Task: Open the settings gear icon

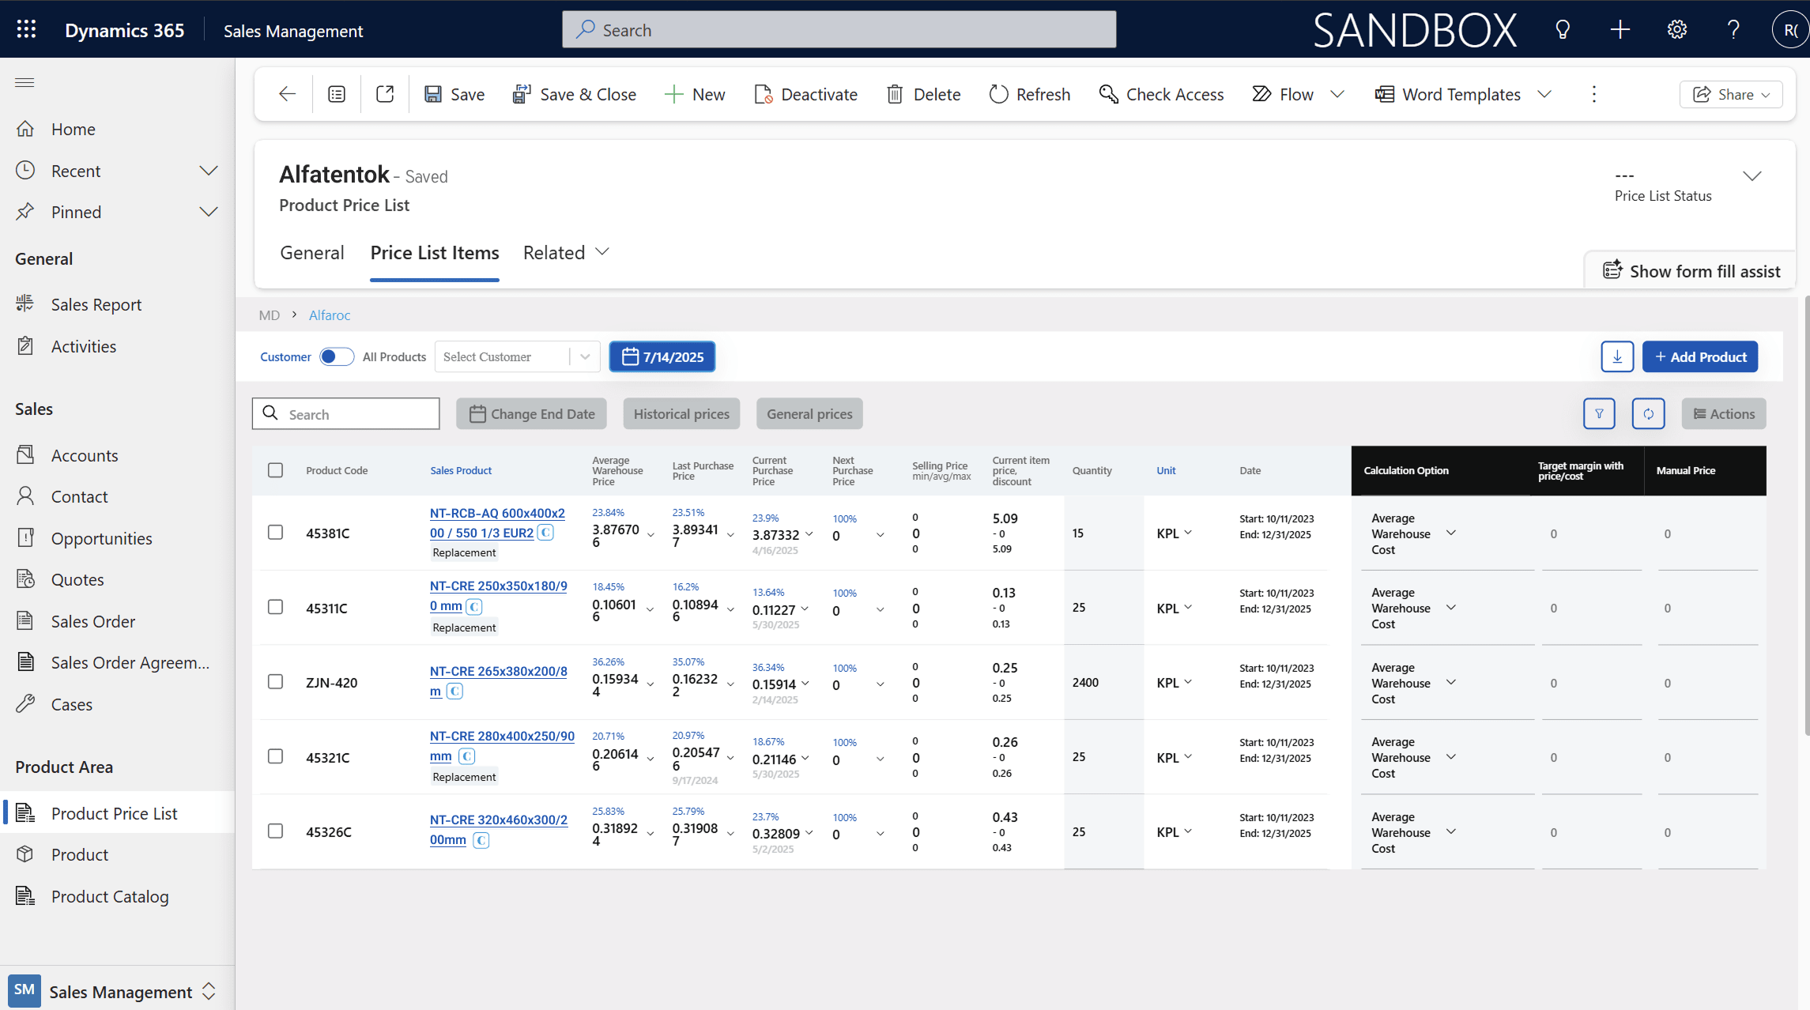Action: pos(1676,30)
